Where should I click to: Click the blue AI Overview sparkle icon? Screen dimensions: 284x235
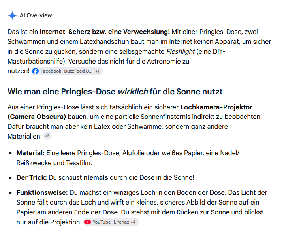click(12, 15)
